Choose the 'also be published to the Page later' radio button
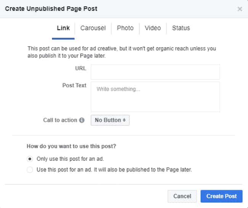248x208 pixels. [x=30, y=170]
